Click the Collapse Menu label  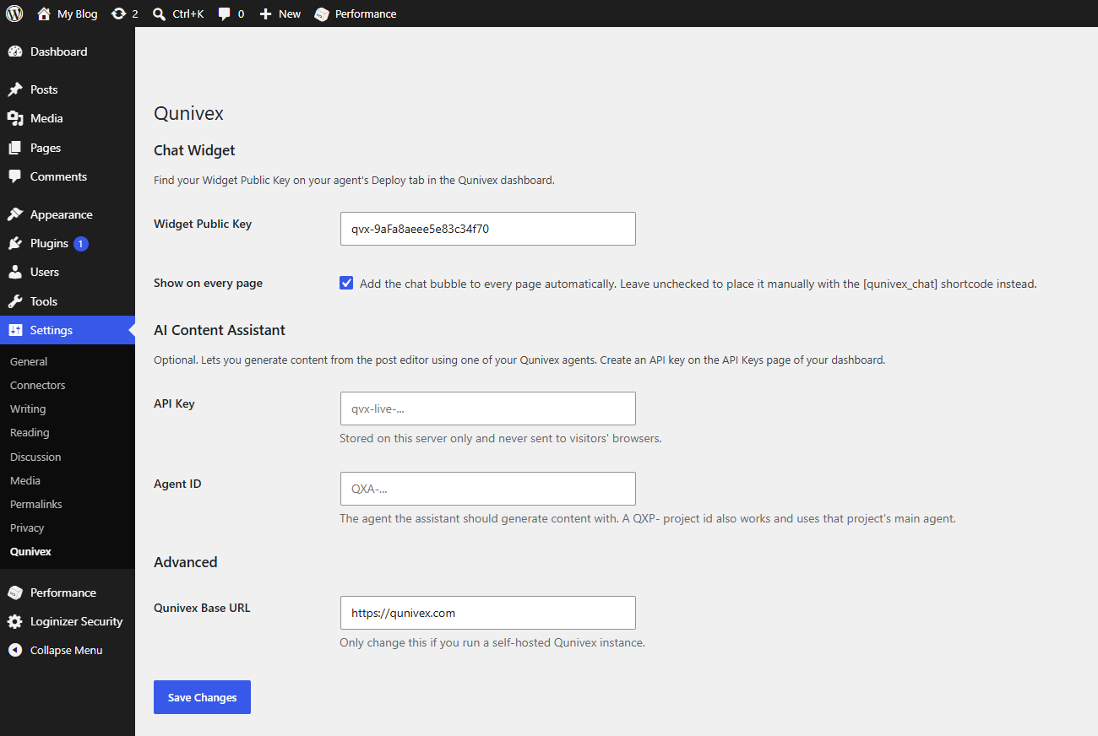[x=66, y=650]
